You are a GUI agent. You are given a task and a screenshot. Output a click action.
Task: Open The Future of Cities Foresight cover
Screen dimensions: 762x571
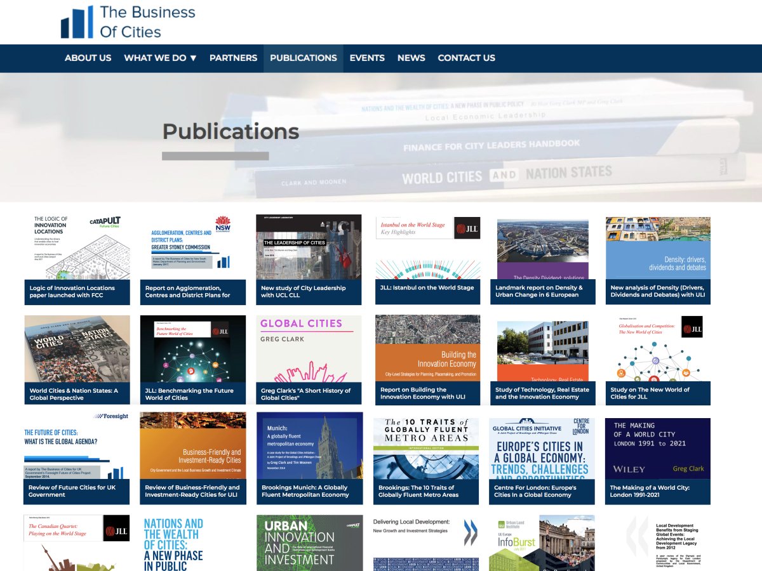[x=77, y=445]
